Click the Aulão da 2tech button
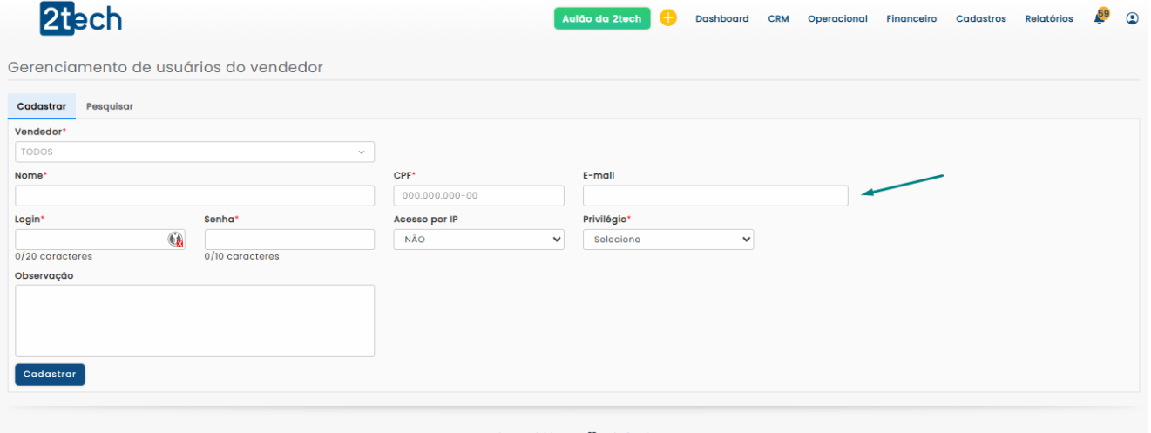This screenshot has width=1151, height=433. point(602,18)
